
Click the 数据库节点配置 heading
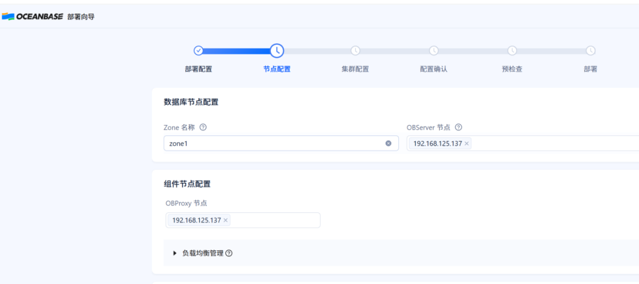pos(191,102)
